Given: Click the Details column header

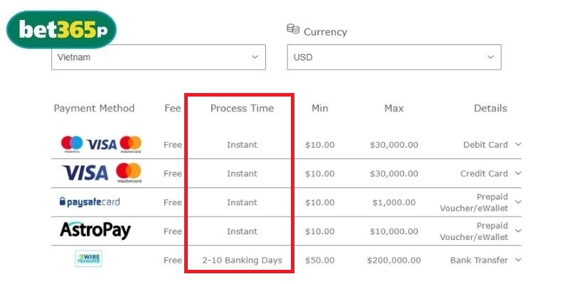Looking at the screenshot, I should (x=490, y=109).
